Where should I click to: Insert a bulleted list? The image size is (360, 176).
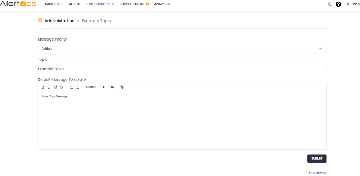[78, 87]
